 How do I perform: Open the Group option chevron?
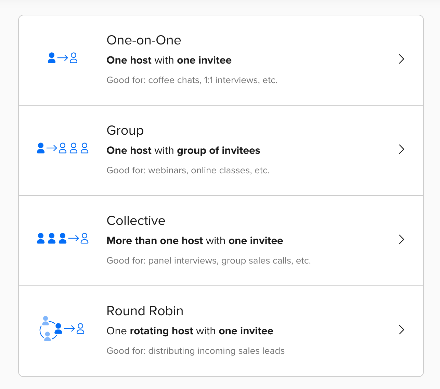click(x=402, y=149)
